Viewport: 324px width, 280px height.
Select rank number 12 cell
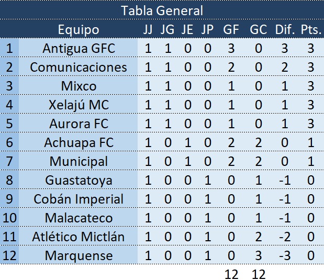tap(9, 255)
